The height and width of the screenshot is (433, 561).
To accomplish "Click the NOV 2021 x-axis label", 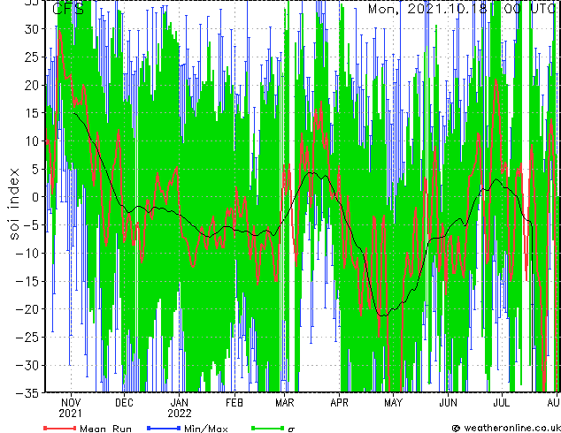I will [x=71, y=408].
